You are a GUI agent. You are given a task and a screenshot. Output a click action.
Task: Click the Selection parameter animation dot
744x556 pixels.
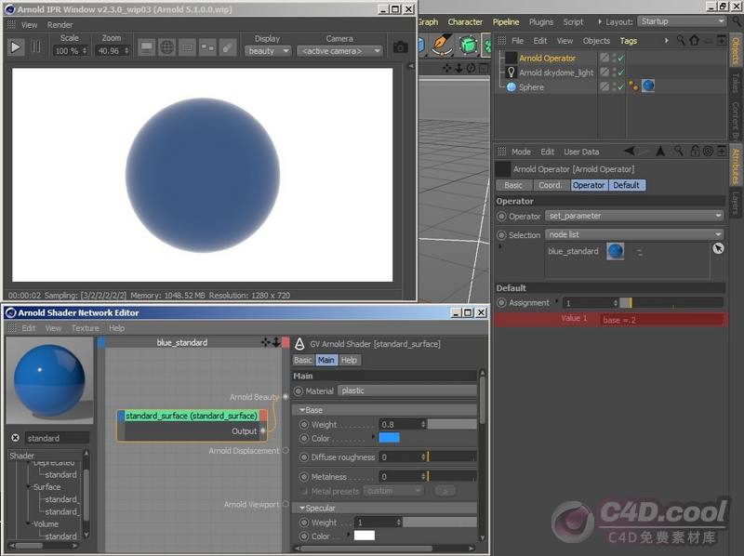pyautogui.click(x=501, y=235)
